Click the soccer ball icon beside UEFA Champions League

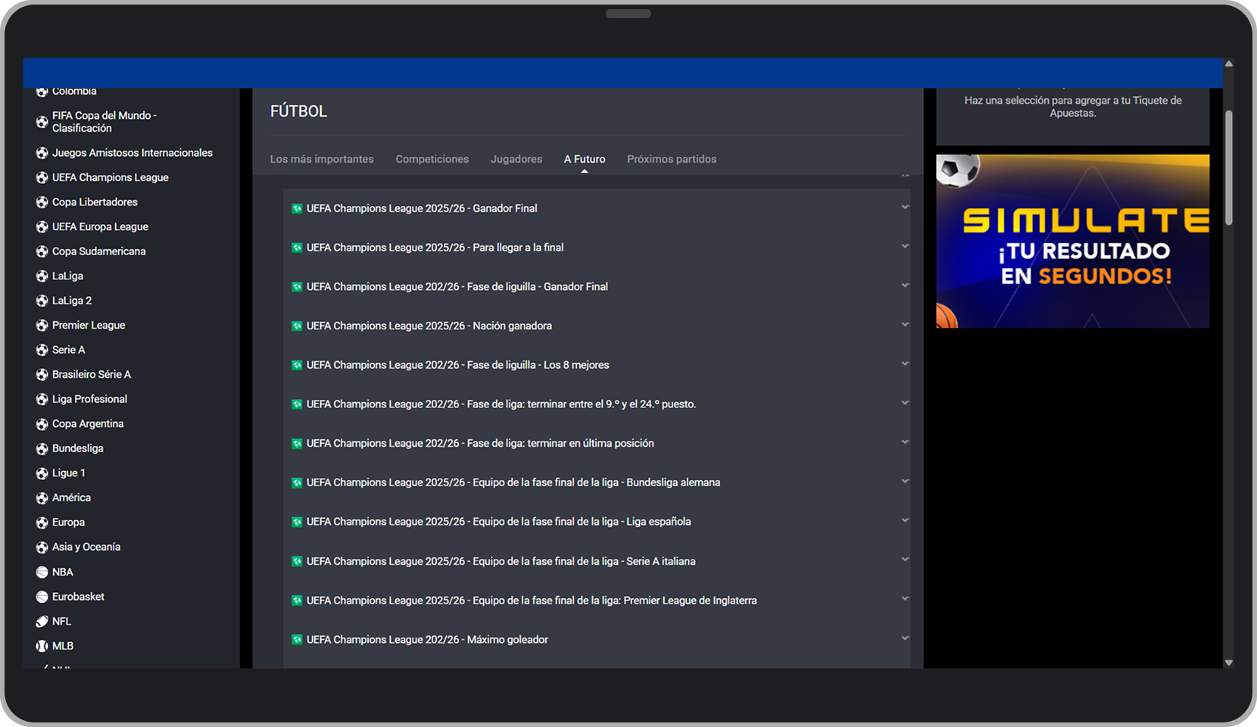click(42, 178)
